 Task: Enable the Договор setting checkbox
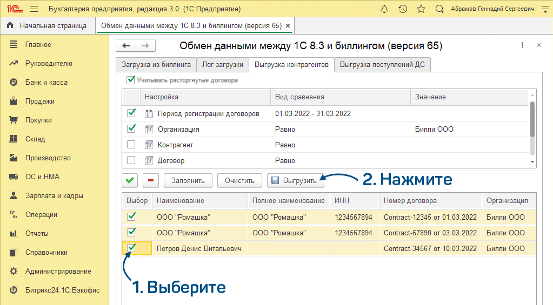tap(131, 160)
